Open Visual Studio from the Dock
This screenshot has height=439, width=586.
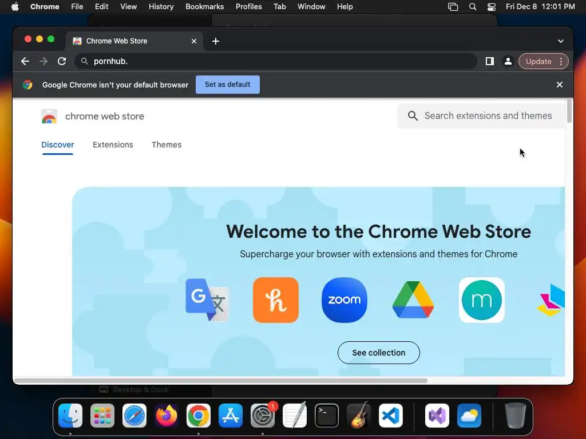coord(437,416)
